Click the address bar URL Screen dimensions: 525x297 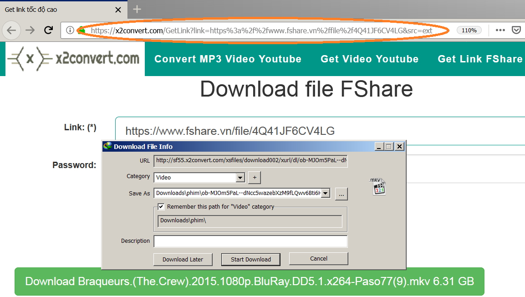pyautogui.click(x=261, y=31)
